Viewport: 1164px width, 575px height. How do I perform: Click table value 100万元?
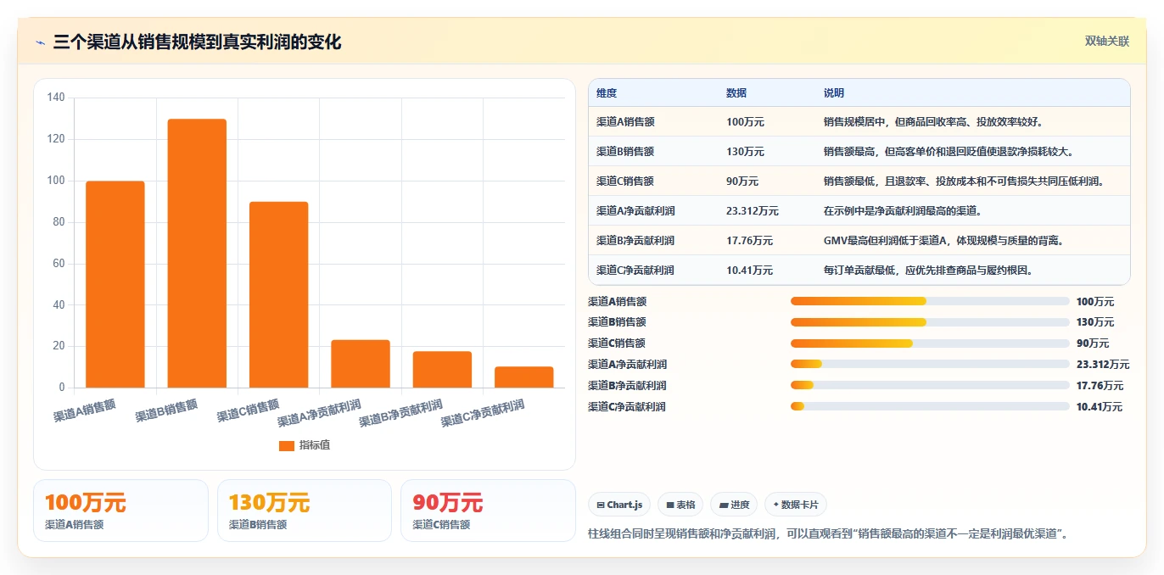coord(745,122)
